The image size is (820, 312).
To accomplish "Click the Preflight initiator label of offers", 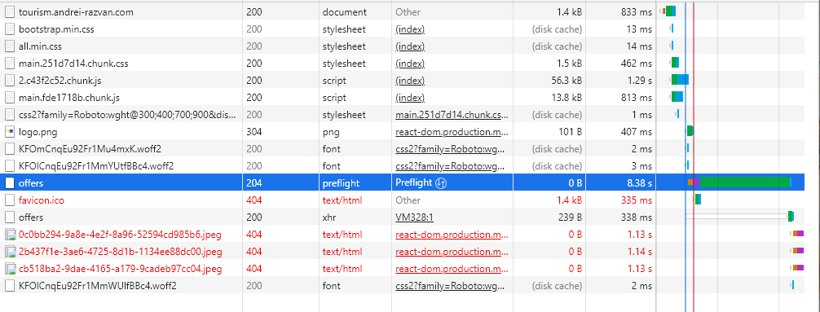I will [413, 183].
